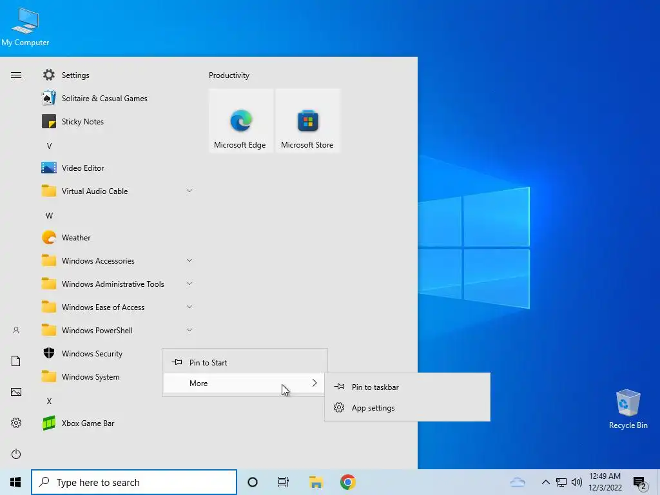This screenshot has height=495, width=660.
Task: Open Microsoft Store tile
Action: pos(307,121)
